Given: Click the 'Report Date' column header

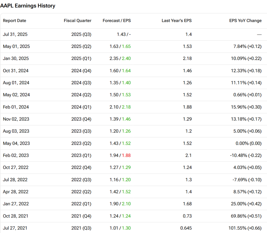Looking at the screenshot, I should click(x=15, y=21).
